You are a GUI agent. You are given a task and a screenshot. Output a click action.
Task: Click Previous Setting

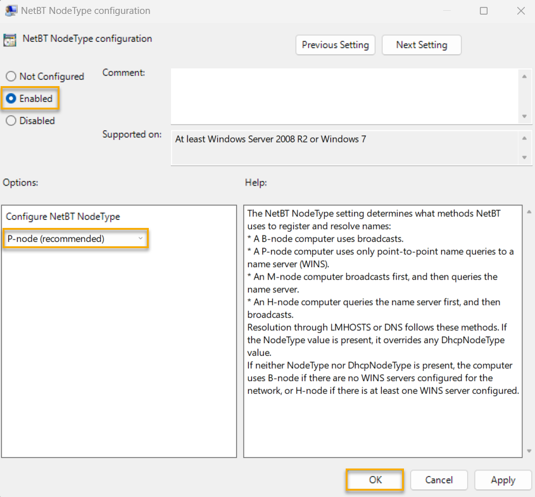coord(335,45)
